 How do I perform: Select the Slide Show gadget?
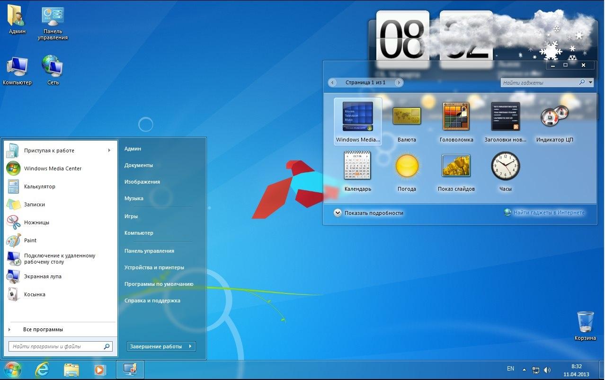456,166
